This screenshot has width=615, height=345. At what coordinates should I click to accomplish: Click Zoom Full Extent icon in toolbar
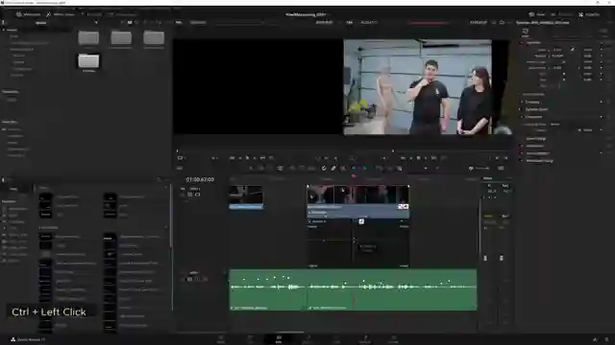tap(380, 169)
